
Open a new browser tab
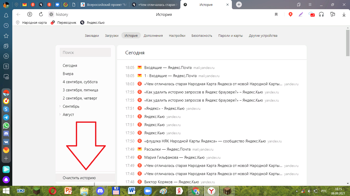[239, 5]
